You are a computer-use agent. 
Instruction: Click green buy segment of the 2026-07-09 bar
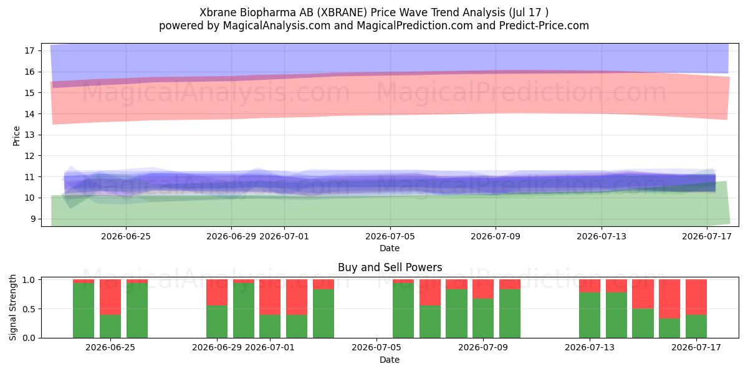483,319
